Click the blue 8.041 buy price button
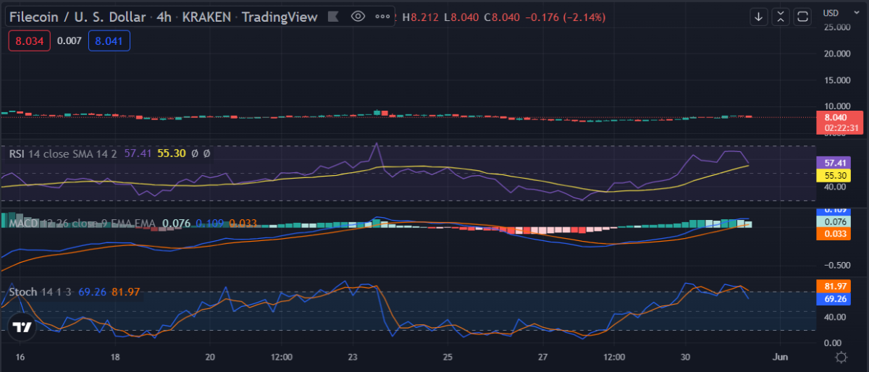This screenshot has width=869, height=372. [109, 42]
